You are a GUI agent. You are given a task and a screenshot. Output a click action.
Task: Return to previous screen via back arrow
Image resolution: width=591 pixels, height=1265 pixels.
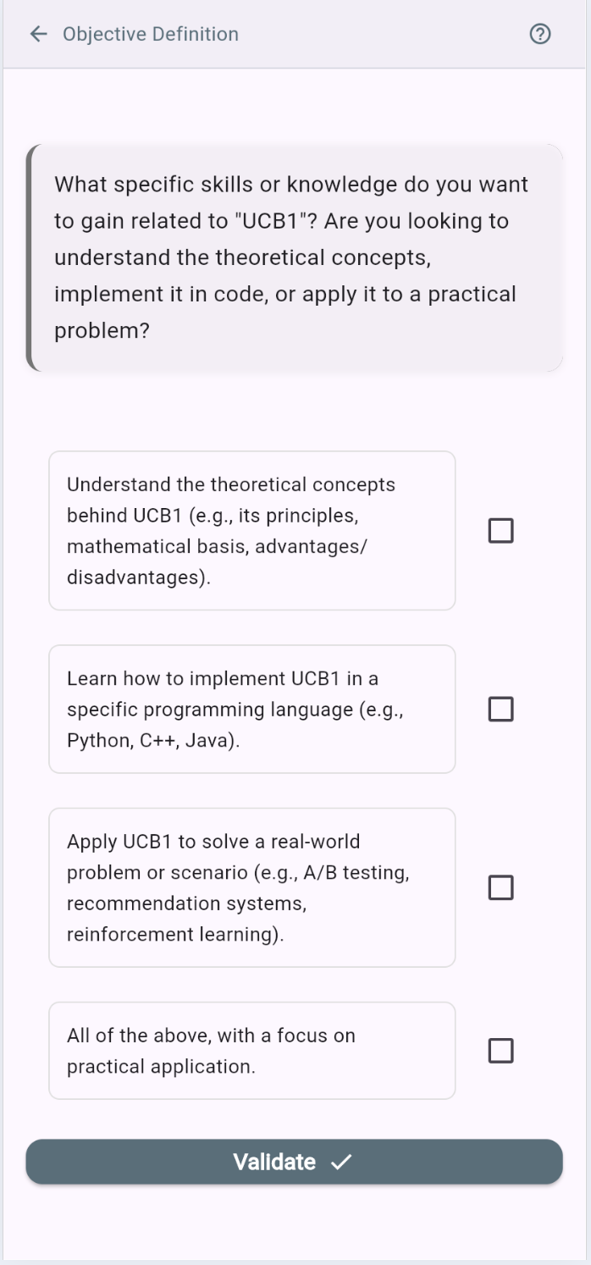click(x=38, y=34)
